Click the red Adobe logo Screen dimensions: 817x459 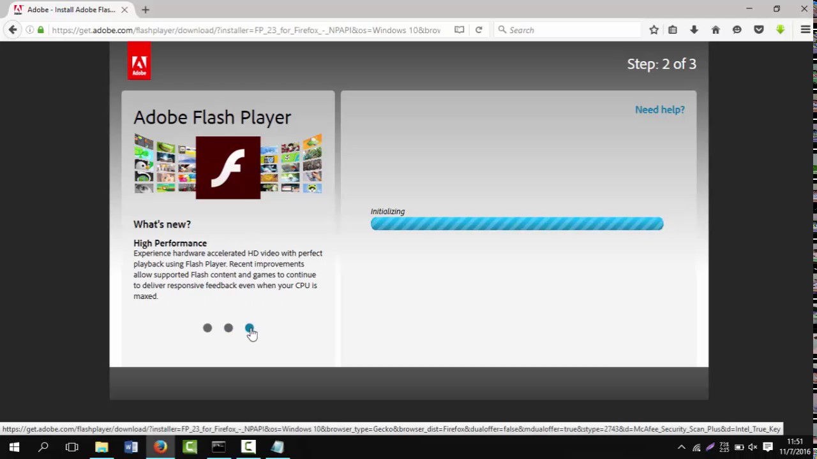coord(139,61)
